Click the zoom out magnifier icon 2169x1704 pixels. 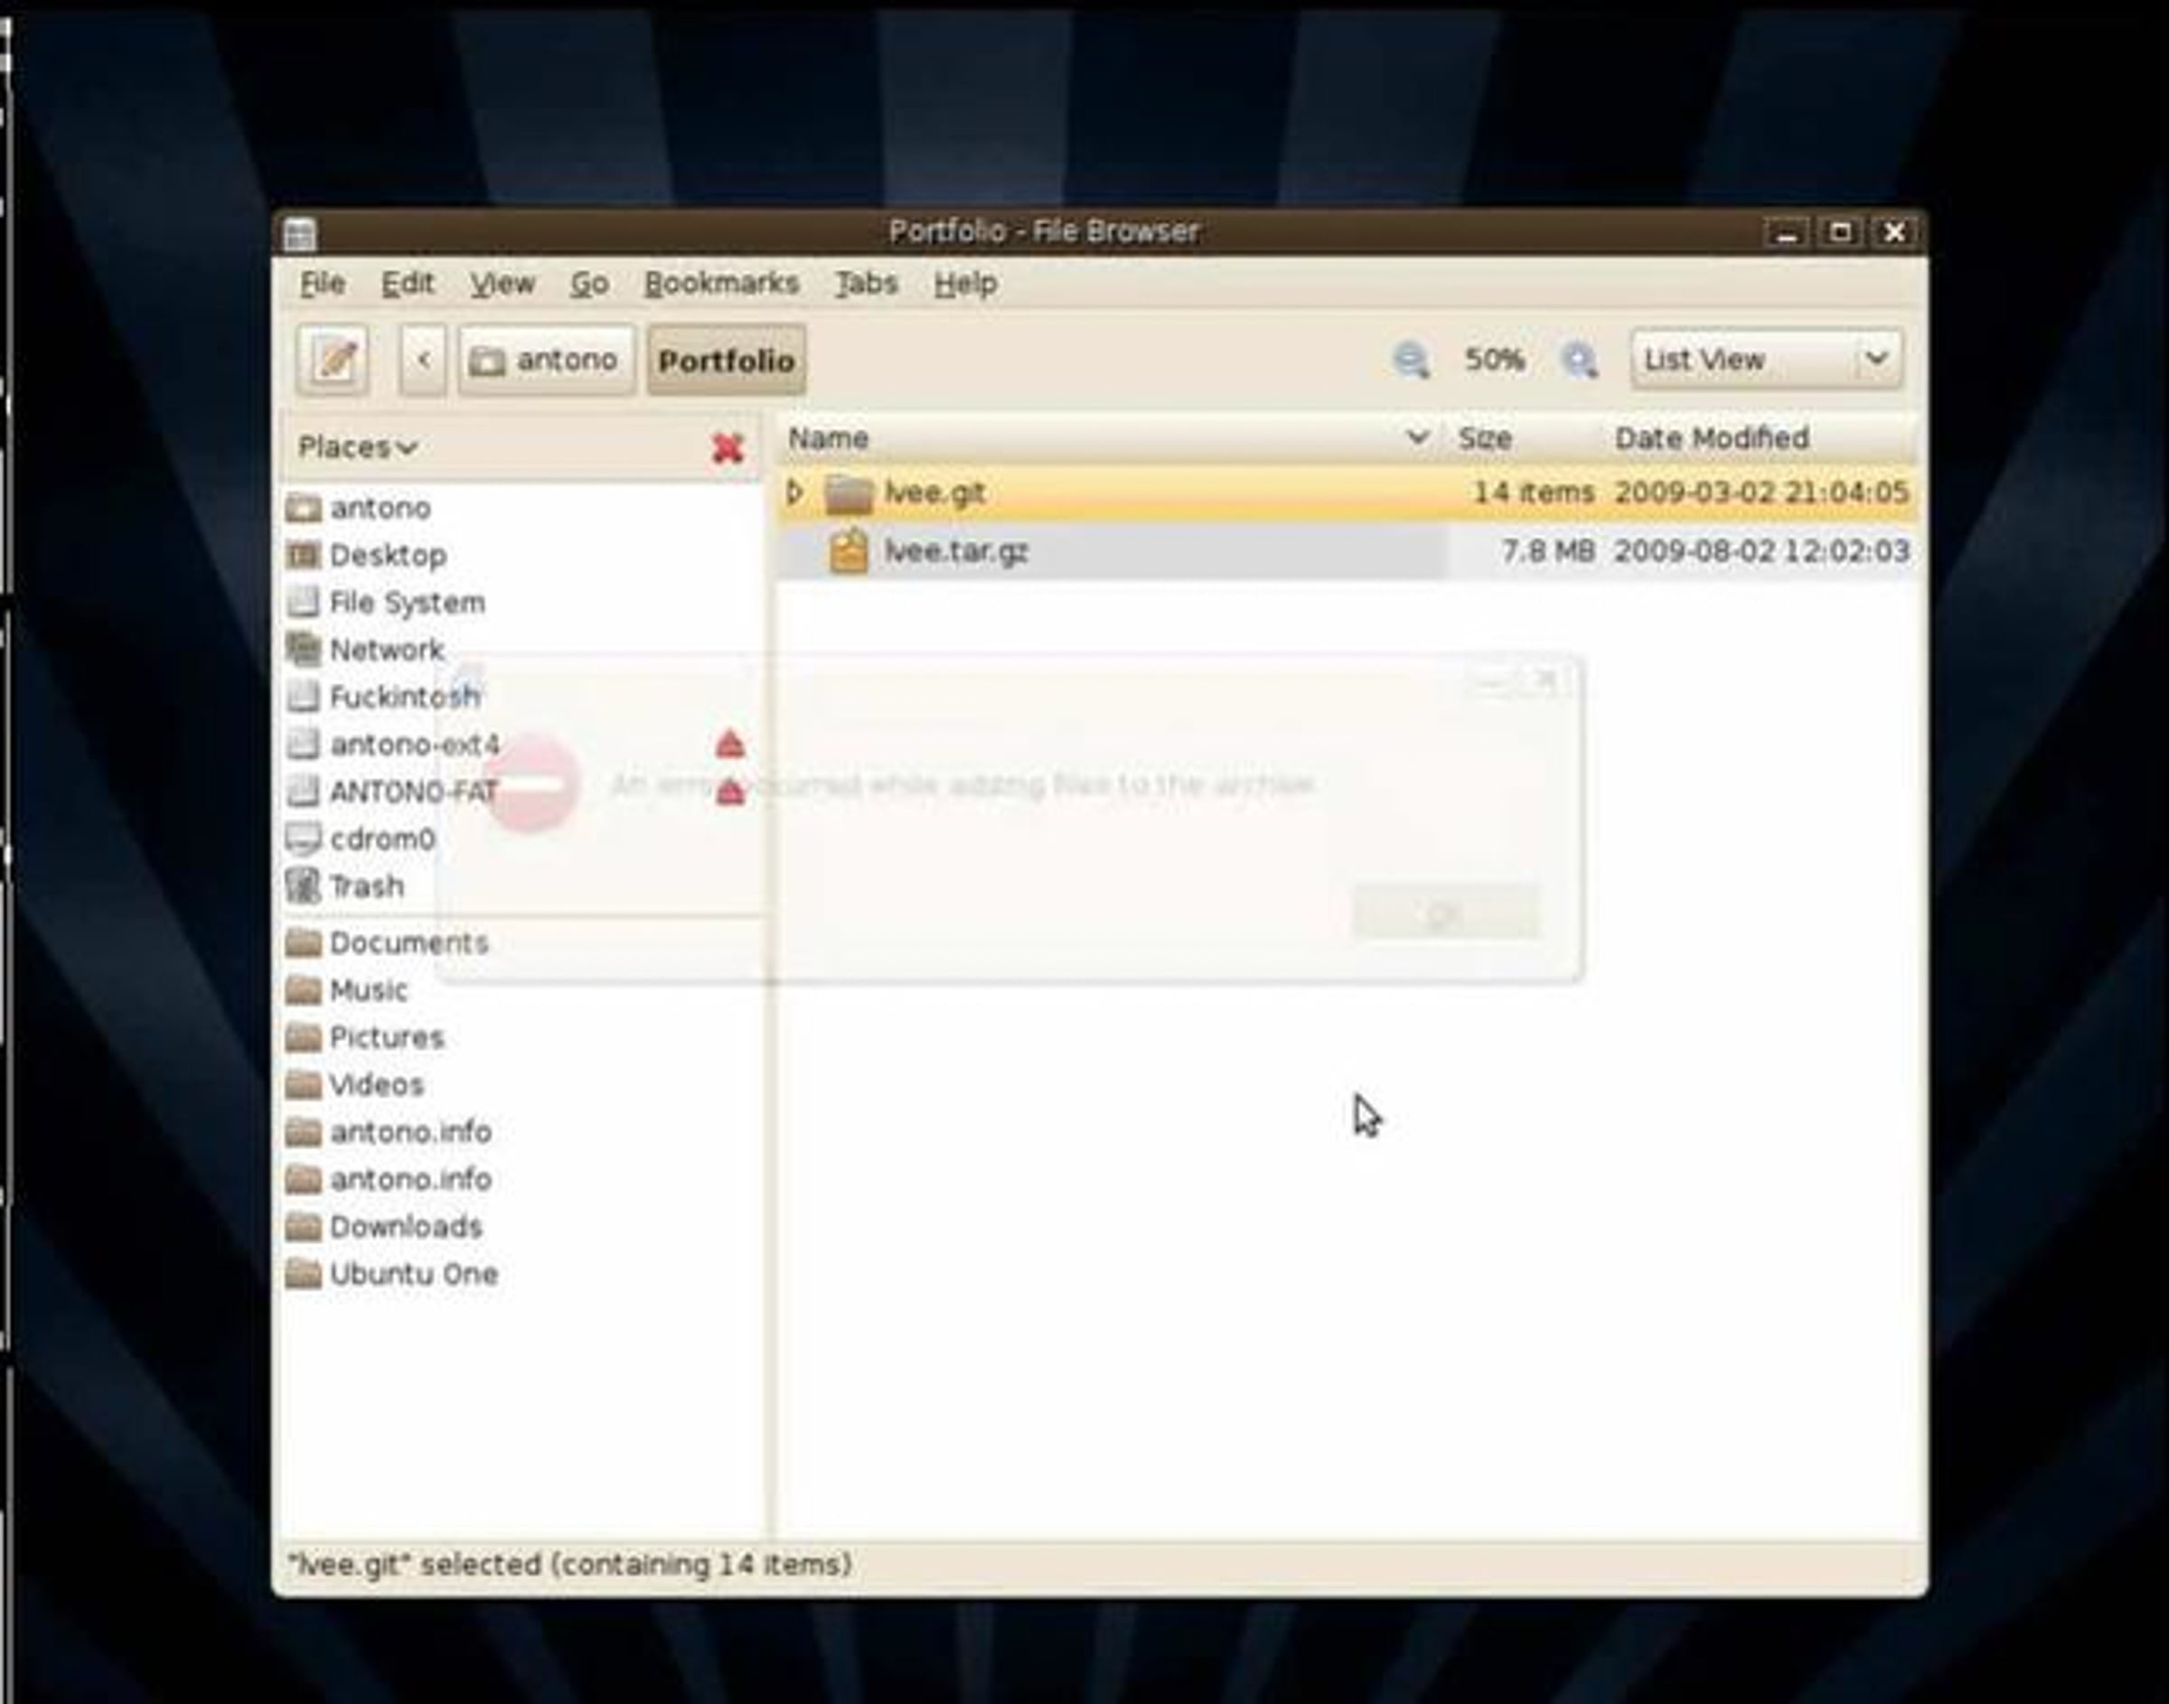tap(1410, 360)
